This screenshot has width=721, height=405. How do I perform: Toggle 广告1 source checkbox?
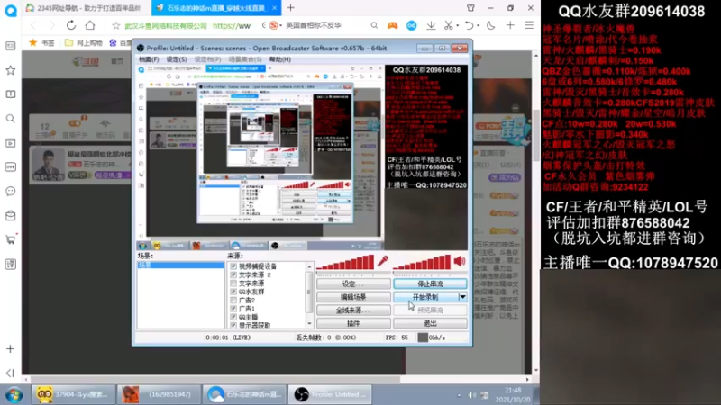click(x=233, y=309)
